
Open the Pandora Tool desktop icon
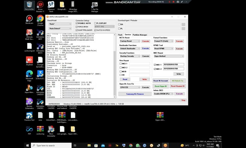pyautogui.click(x=29, y=115)
